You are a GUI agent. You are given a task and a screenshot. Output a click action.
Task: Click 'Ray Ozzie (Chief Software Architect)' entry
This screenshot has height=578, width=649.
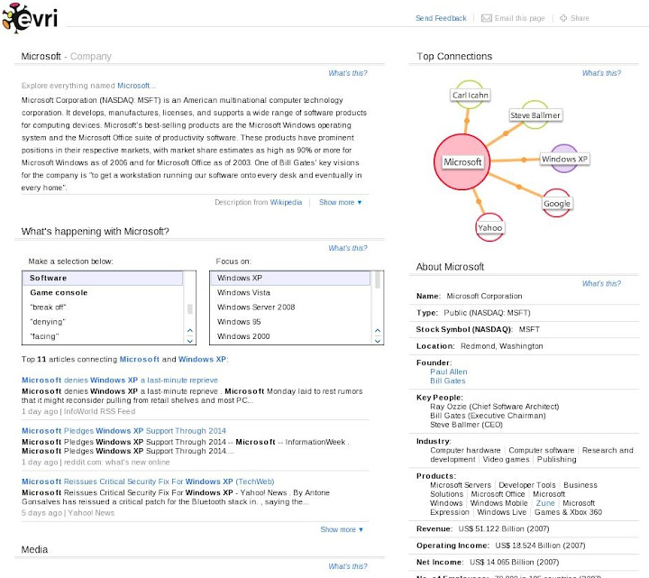495,407
